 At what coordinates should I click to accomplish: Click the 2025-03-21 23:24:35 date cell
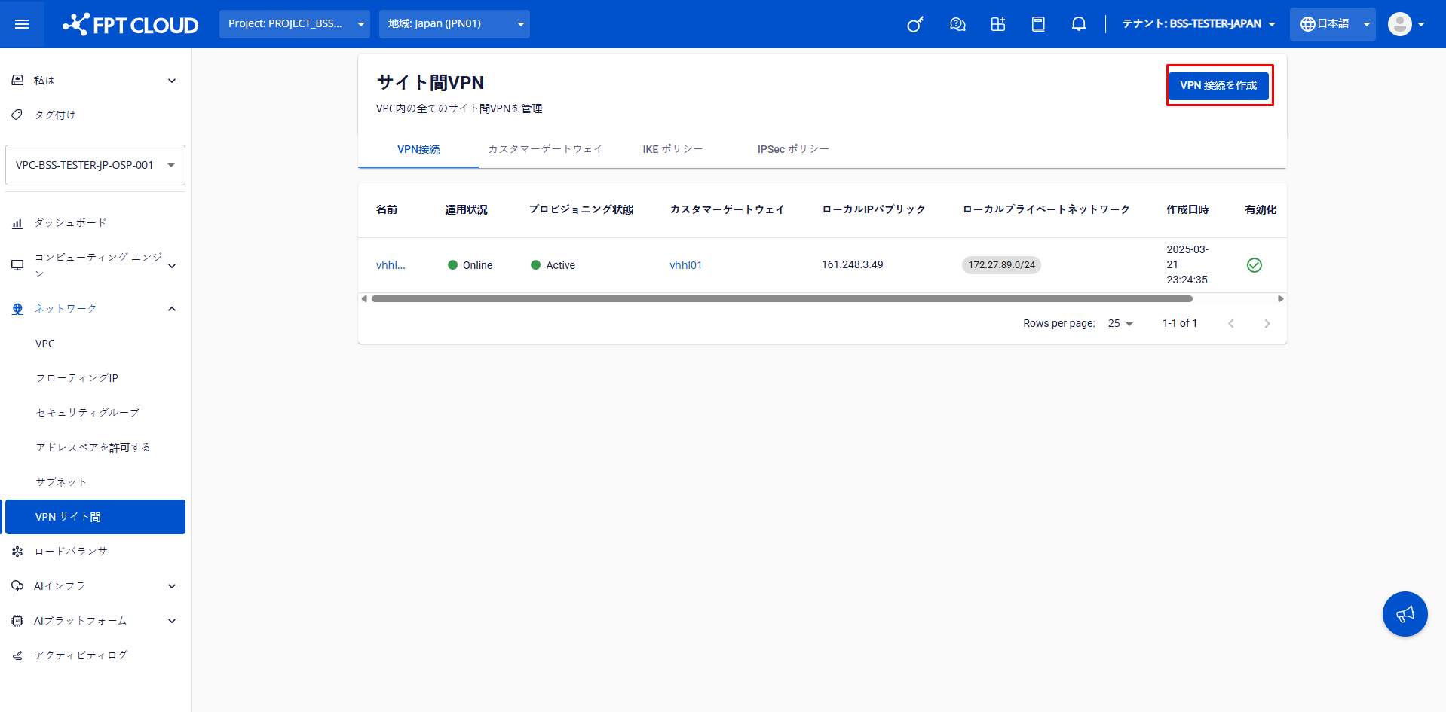(1187, 264)
